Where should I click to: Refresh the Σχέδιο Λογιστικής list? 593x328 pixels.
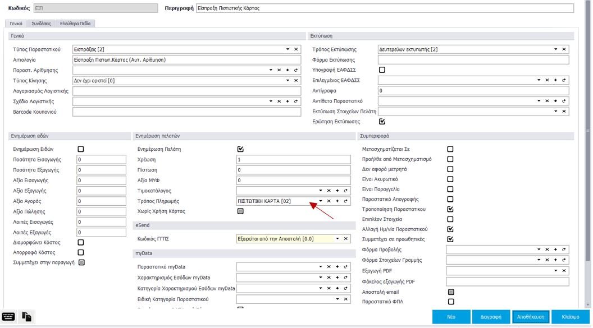coord(296,101)
